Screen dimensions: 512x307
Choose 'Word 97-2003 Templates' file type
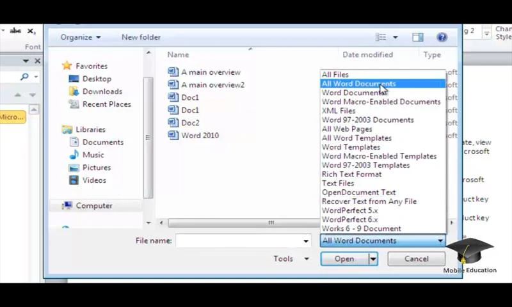coord(383,166)
